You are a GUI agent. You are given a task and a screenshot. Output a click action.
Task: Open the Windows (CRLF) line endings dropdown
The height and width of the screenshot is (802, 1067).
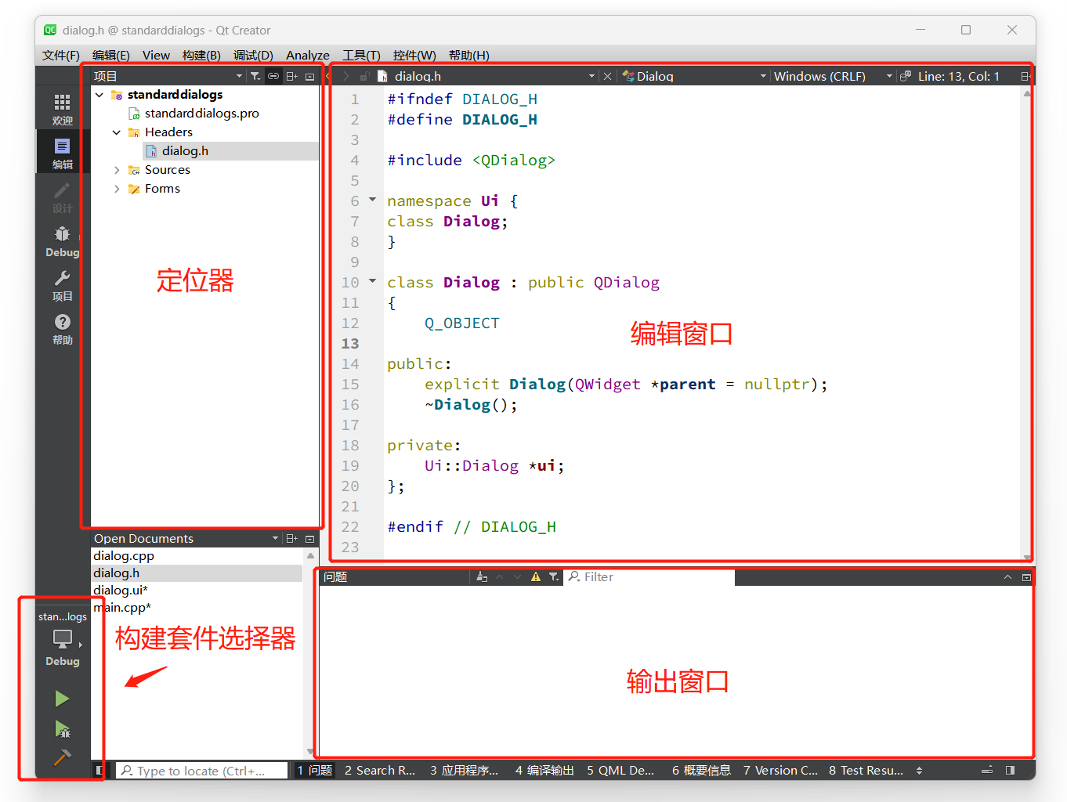pyautogui.click(x=833, y=76)
